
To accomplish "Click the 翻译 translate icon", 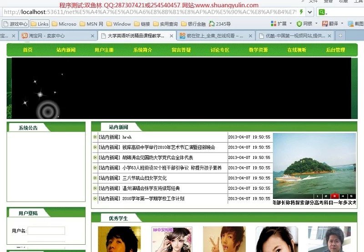I will [325, 24].
